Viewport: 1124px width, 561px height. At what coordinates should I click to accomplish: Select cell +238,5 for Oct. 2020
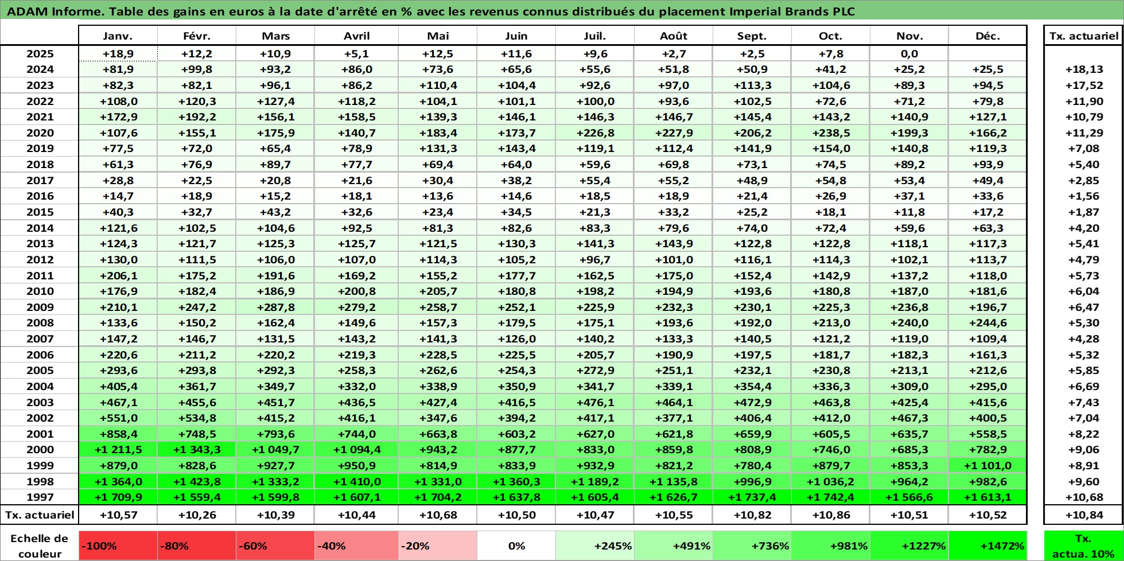pyautogui.click(x=831, y=133)
